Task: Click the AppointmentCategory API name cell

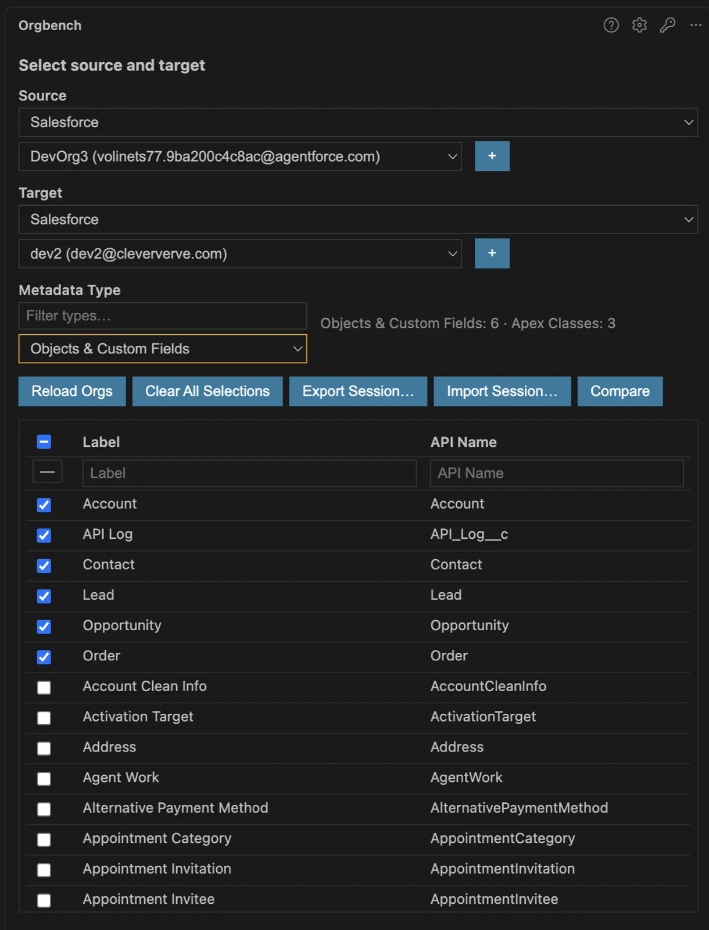Action: (x=503, y=838)
